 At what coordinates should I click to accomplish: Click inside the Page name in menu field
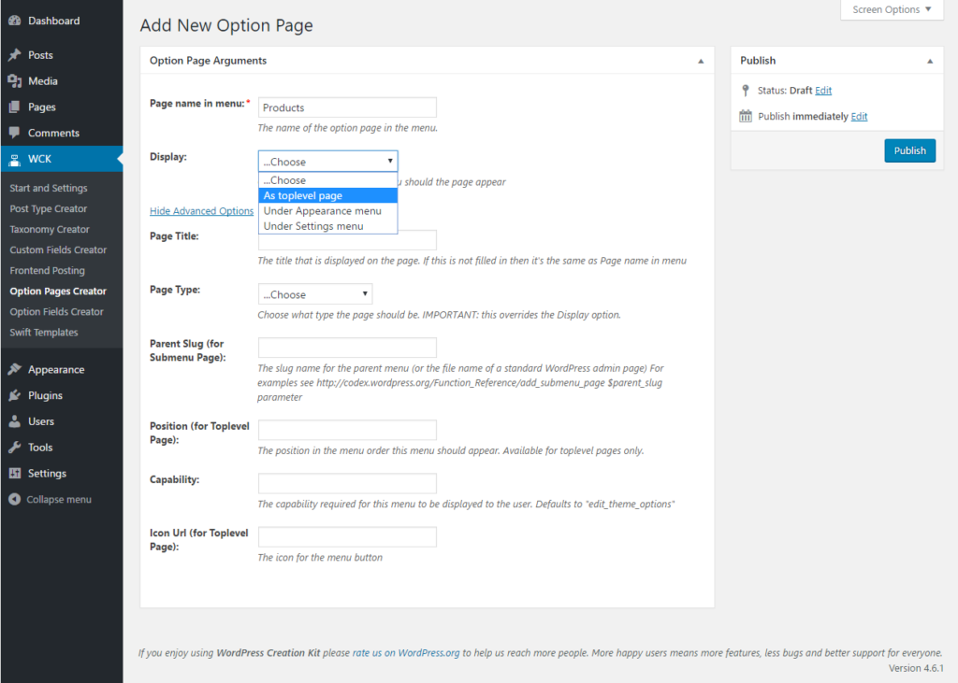tap(346, 107)
